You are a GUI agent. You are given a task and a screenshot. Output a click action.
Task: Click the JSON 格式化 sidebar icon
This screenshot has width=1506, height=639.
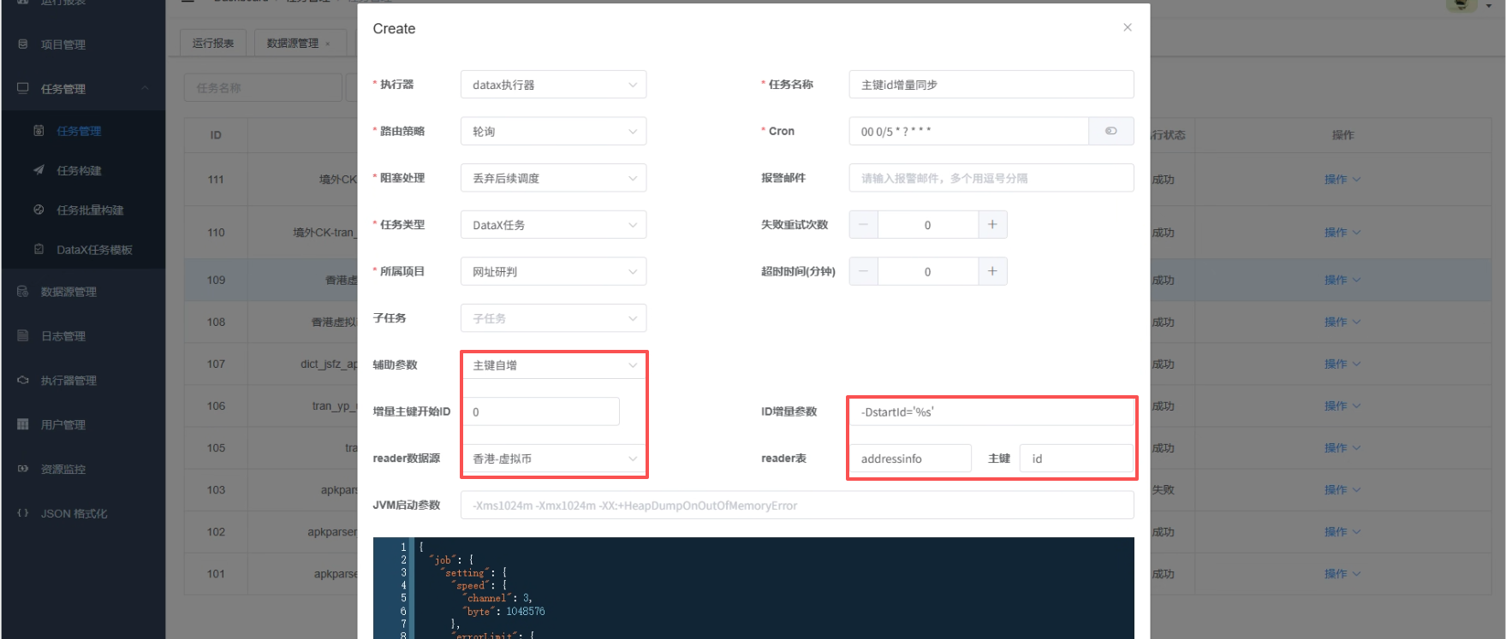click(23, 513)
